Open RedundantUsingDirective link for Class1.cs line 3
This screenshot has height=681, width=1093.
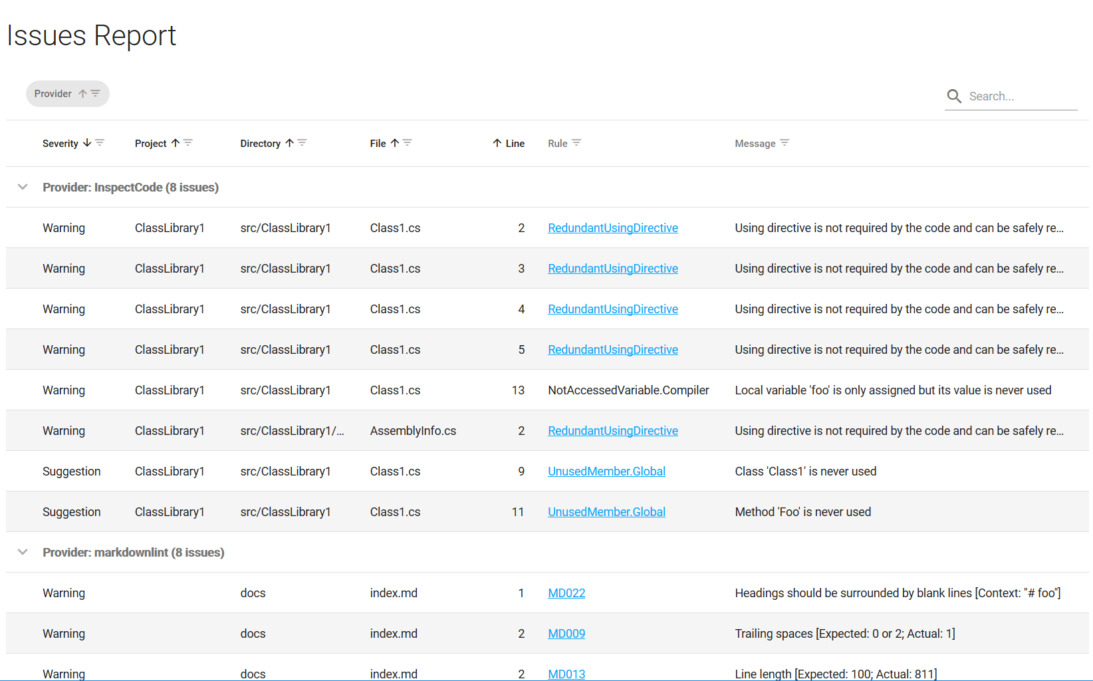(x=613, y=269)
